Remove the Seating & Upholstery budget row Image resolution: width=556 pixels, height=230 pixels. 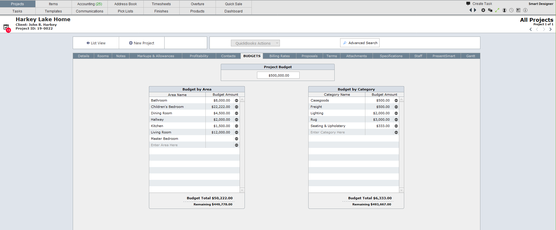pos(396,126)
